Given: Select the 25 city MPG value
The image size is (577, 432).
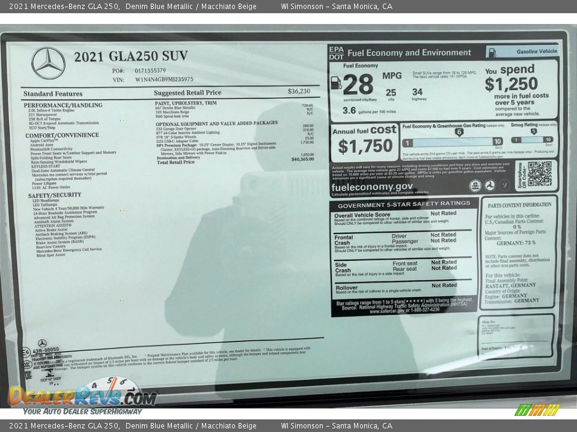Looking at the screenshot, I should pos(391,92).
